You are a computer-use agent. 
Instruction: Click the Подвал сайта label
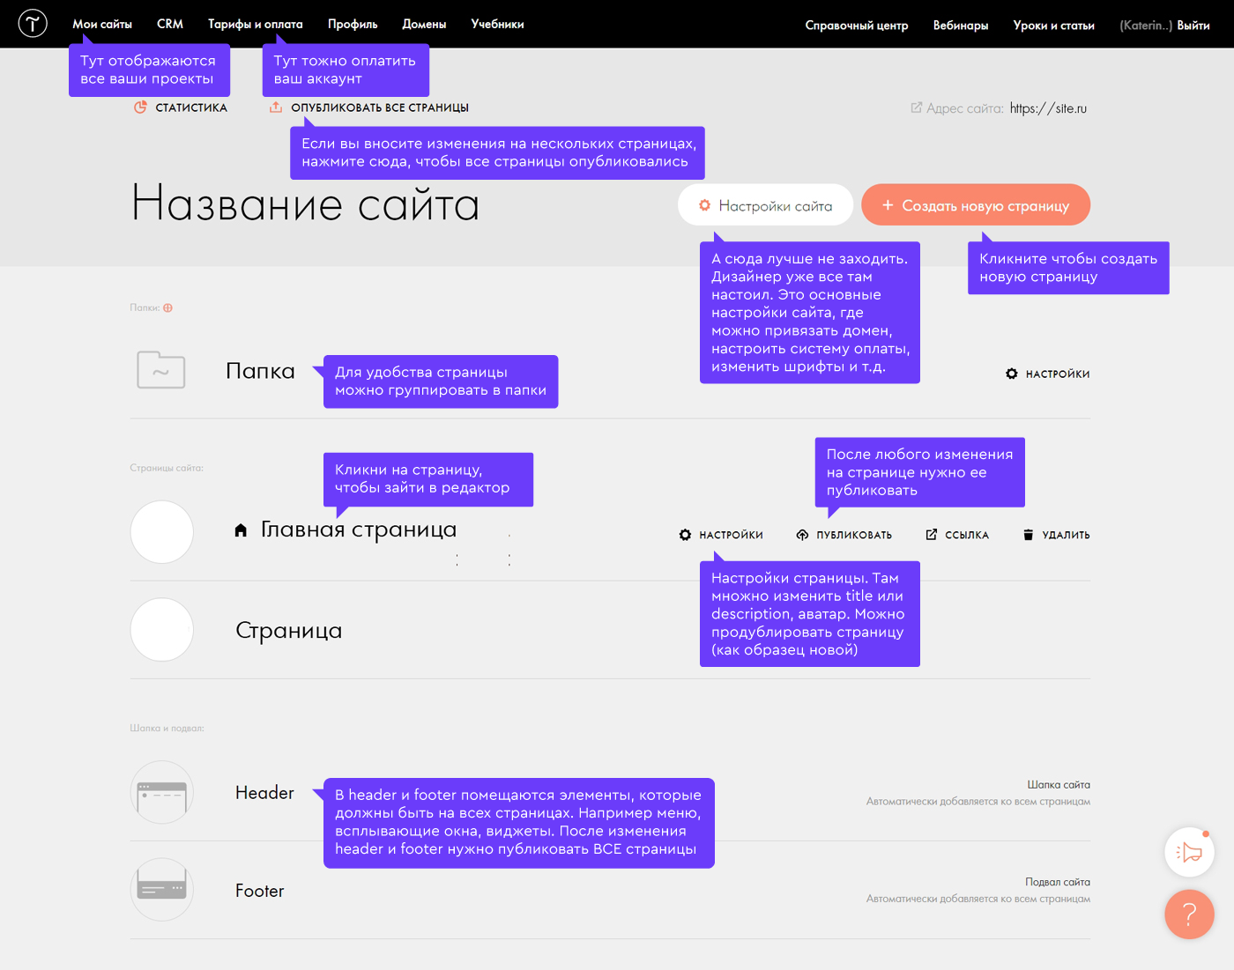click(x=1058, y=882)
